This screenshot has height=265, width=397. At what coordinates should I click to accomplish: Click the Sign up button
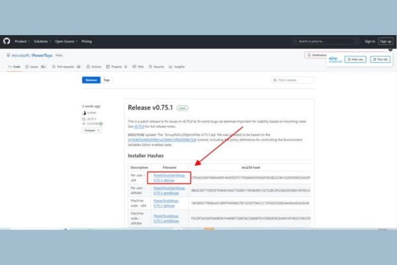[x=385, y=41]
